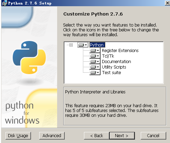The image size is (170, 143).
Task: Click the Disk Usage button
Action: (18, 136)
